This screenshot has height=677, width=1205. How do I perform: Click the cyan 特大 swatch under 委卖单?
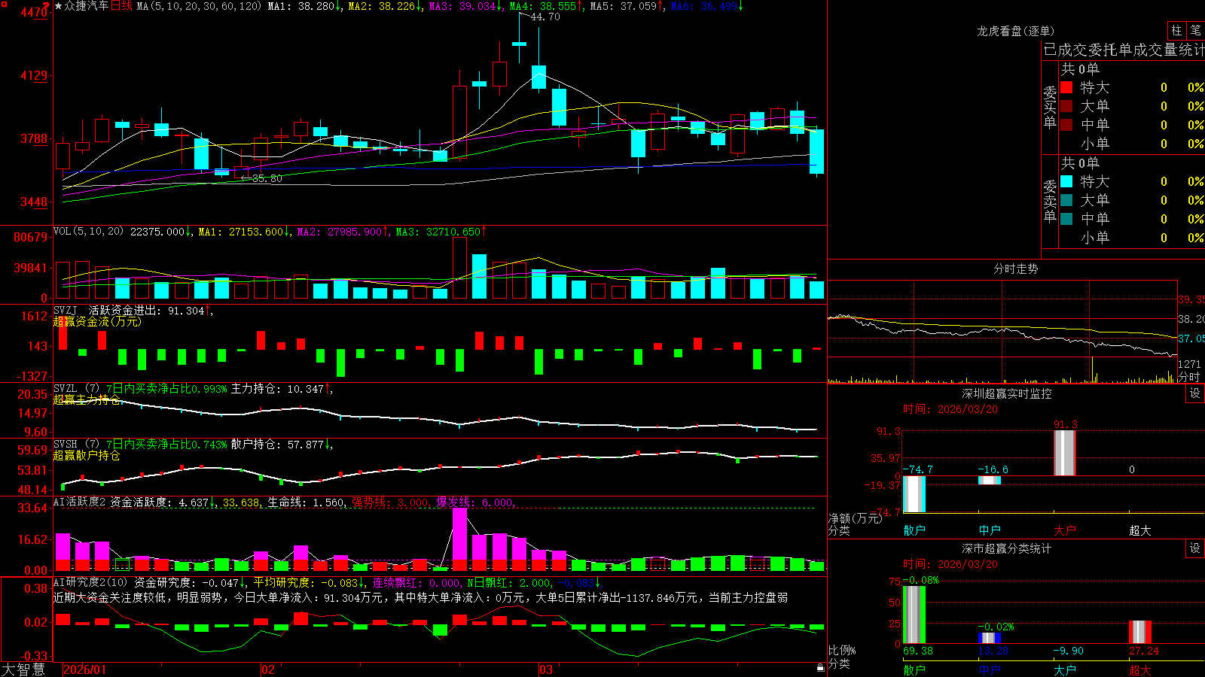1066,181
